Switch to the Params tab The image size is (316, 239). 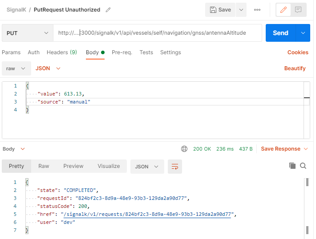tap(11, 52)
